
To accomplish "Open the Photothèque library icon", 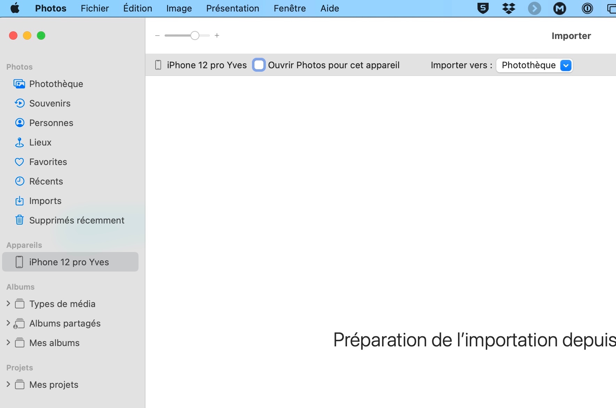I will point(19,84).
